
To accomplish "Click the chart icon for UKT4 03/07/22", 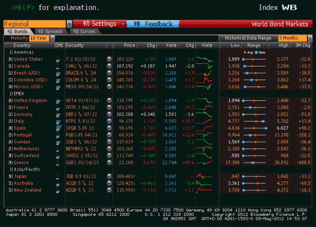I will pyautogui.click(x=109, y=100).
